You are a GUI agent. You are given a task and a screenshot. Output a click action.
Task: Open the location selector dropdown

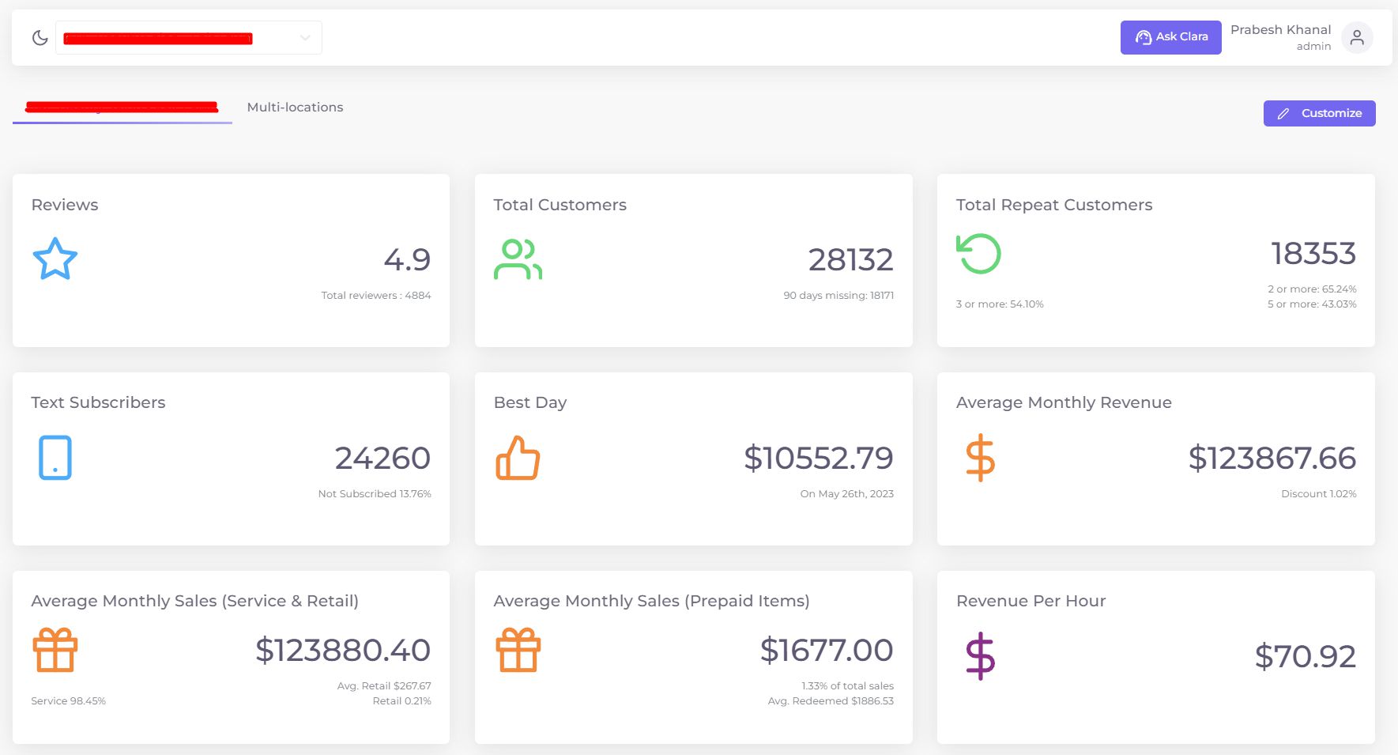tap(188, 36)
